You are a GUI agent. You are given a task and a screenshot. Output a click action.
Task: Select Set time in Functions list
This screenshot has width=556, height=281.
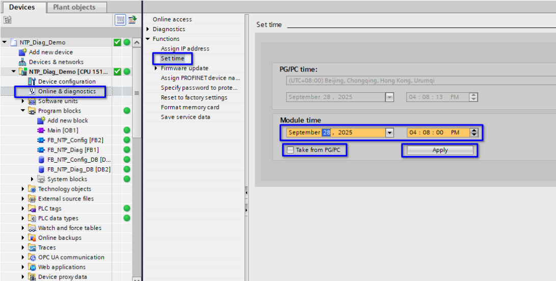[173, 59]
